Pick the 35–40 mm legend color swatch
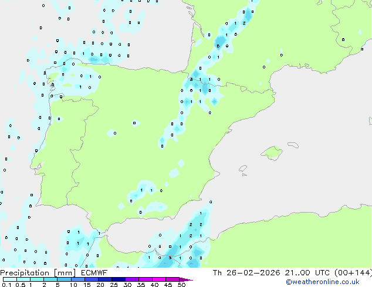The width and height of the screenshot is (372, 287). tap(146, 279)
